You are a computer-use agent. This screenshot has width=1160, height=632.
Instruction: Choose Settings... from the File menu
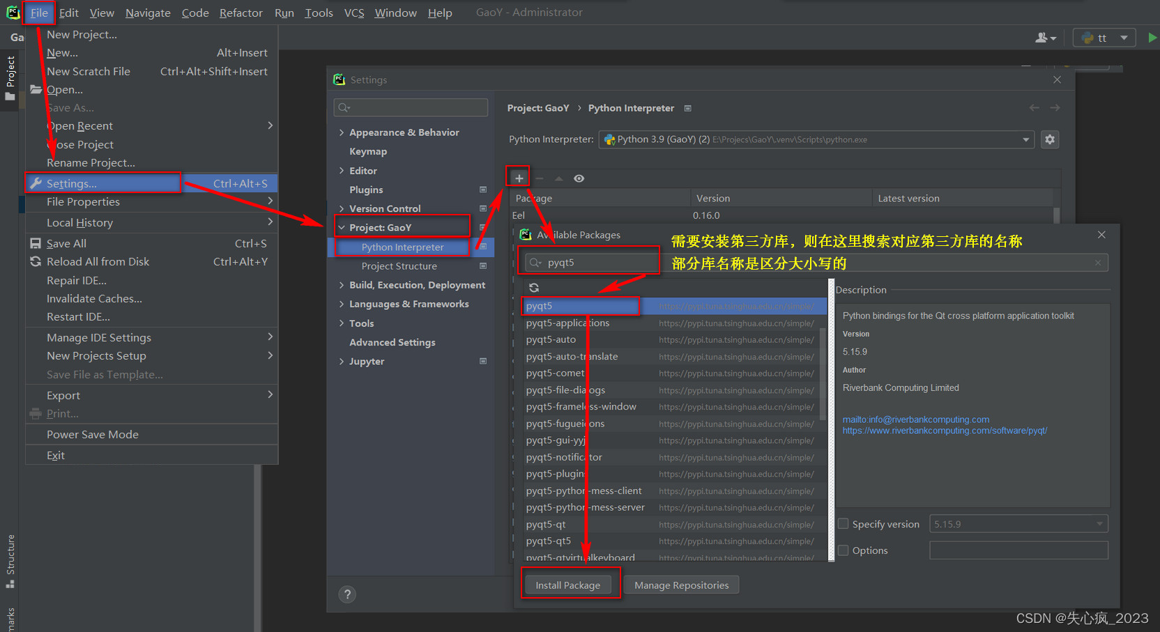[x=151, y=183]
